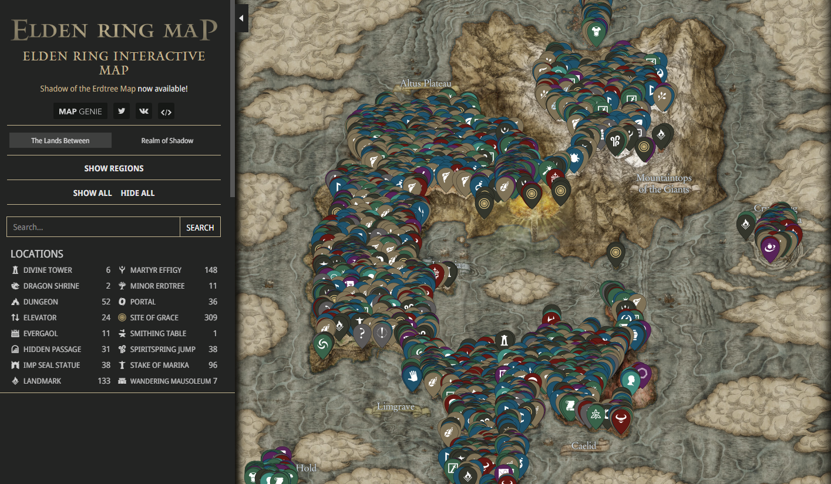Open the VK share icon
831x484 pixels.
click(x=144, y=111)
